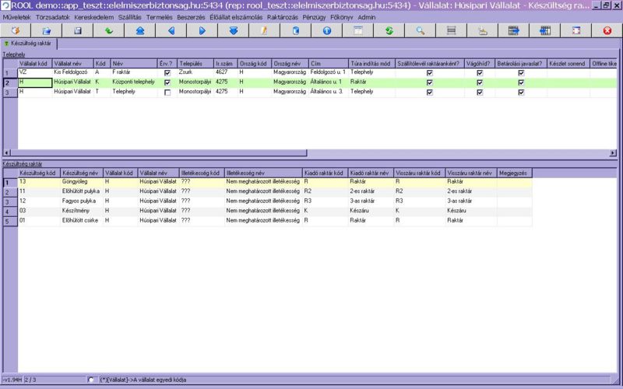Click the green refresh toolbar icon
The width and height of the screenshot is (623, 389).
(x=389, y=30)
